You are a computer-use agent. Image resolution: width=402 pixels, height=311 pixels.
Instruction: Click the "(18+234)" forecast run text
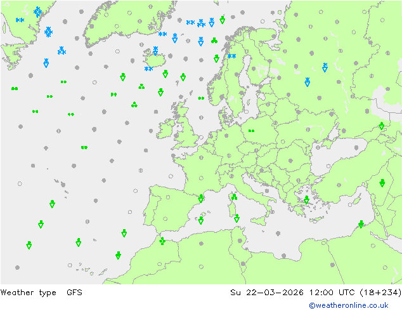click(380, 293)
